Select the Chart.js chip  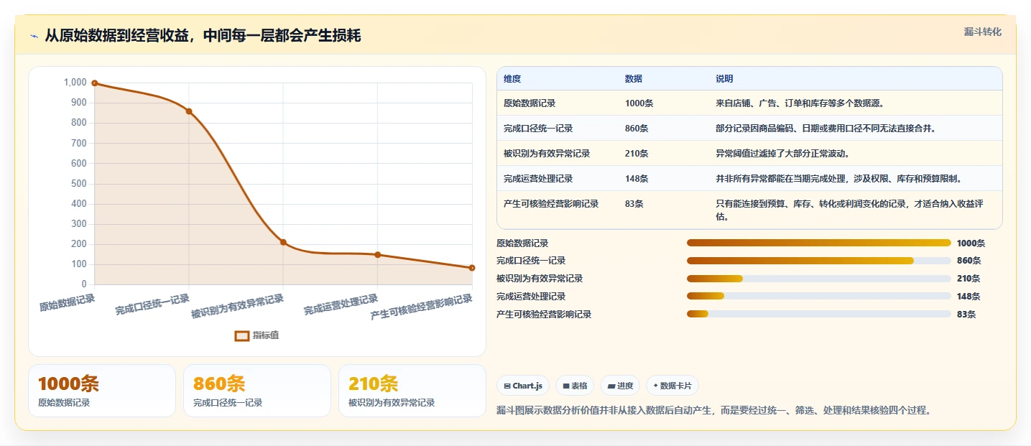pyautogui.click(x=523, y=386)
